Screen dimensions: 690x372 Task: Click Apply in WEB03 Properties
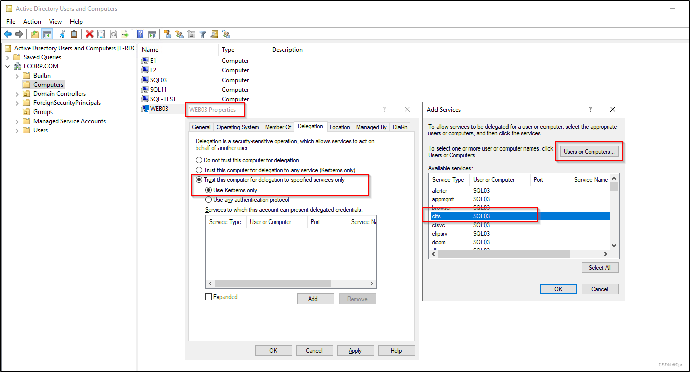tap(355, 351)
